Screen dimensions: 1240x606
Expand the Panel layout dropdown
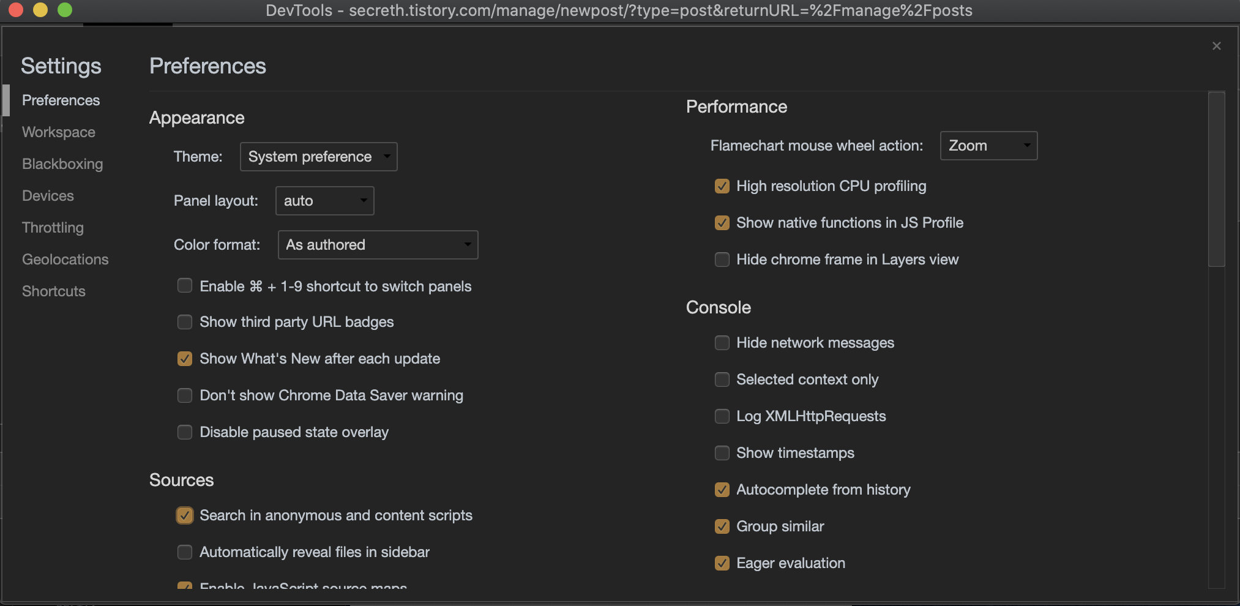tap(324, 201)
